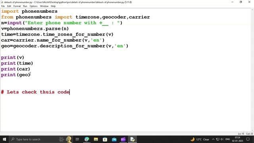The width and height of the screenshot is (254, 143).
Task: Open the Format menu
Action: [x=17, y=6]
